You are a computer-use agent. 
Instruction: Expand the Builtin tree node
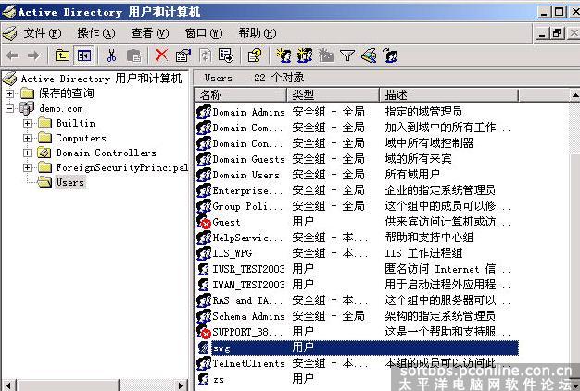[x=28, y=123]
